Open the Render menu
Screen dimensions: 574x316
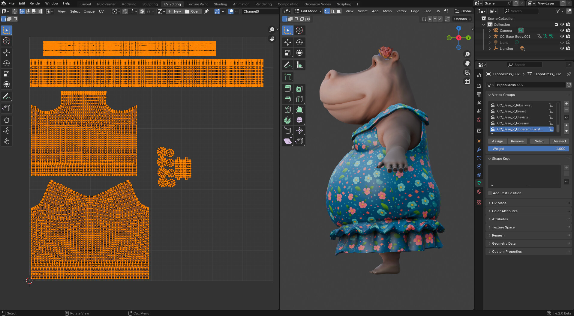tap(35, 3)
